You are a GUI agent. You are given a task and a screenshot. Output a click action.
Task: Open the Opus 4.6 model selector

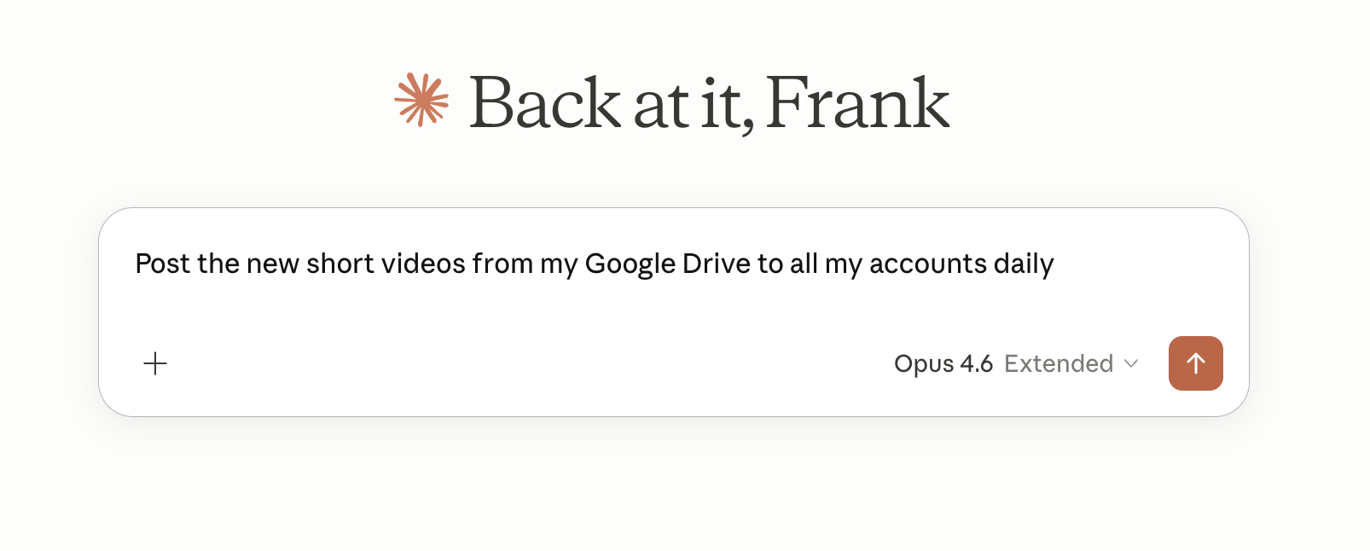point(943,363)
